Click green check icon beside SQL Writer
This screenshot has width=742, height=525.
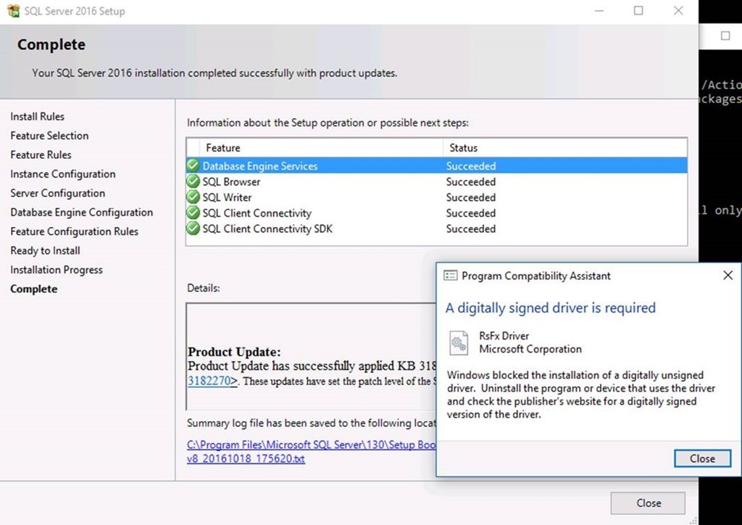point(193,197)
